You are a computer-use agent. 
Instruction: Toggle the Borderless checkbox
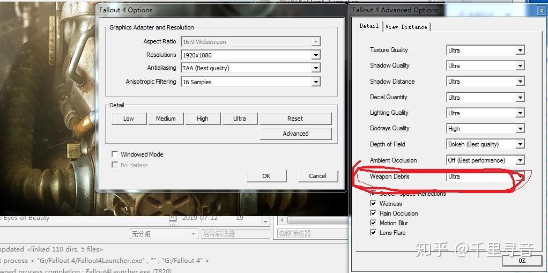pyautogui.click(x=115, y=165)
